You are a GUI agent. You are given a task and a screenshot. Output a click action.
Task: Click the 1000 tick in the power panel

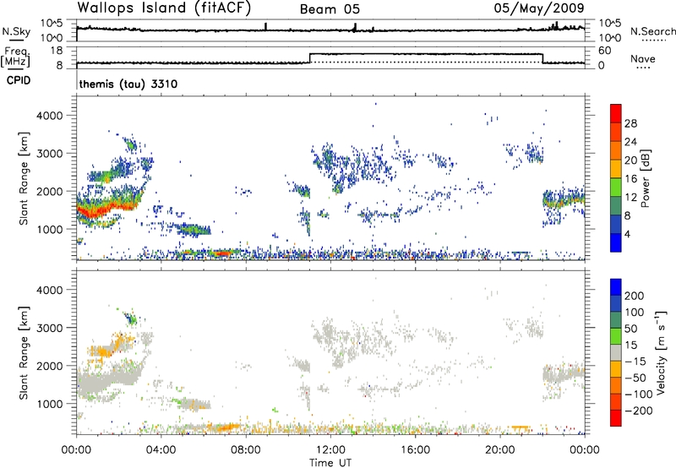50,229
